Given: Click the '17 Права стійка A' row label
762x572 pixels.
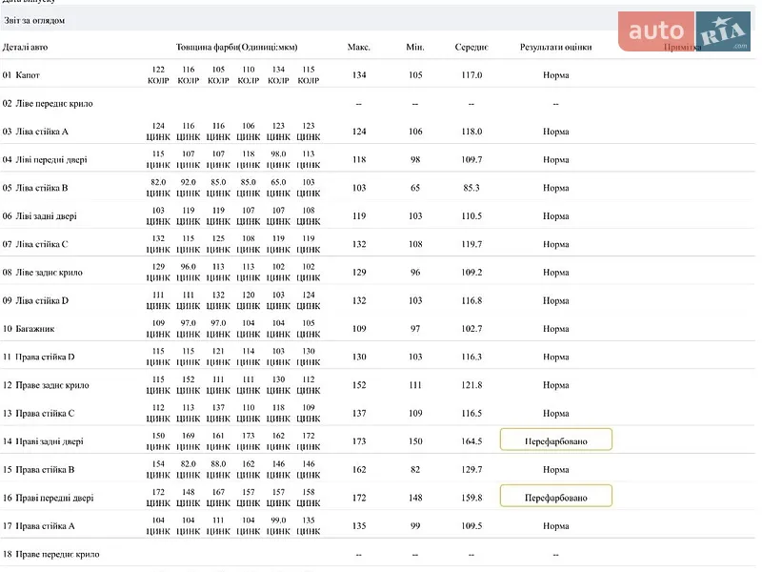Looking at the screenshot, I should pos(39,526).
